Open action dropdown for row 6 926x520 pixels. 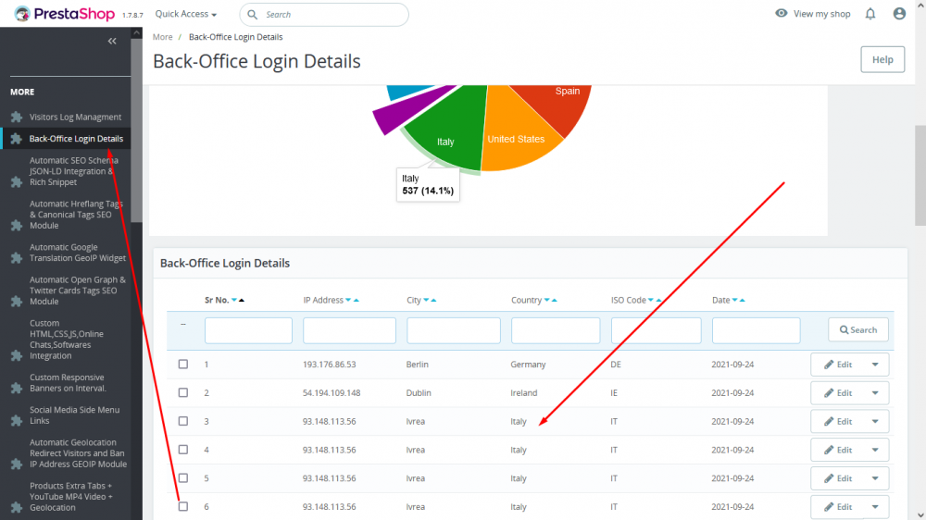(875, 506)
